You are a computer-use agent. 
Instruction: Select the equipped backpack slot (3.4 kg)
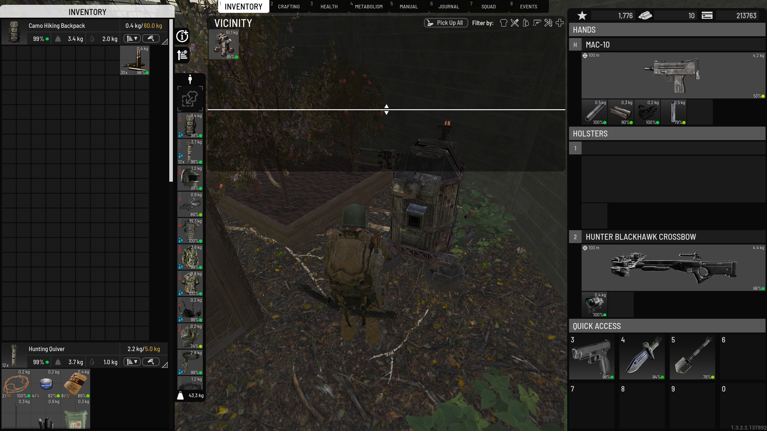click(190, 125)
